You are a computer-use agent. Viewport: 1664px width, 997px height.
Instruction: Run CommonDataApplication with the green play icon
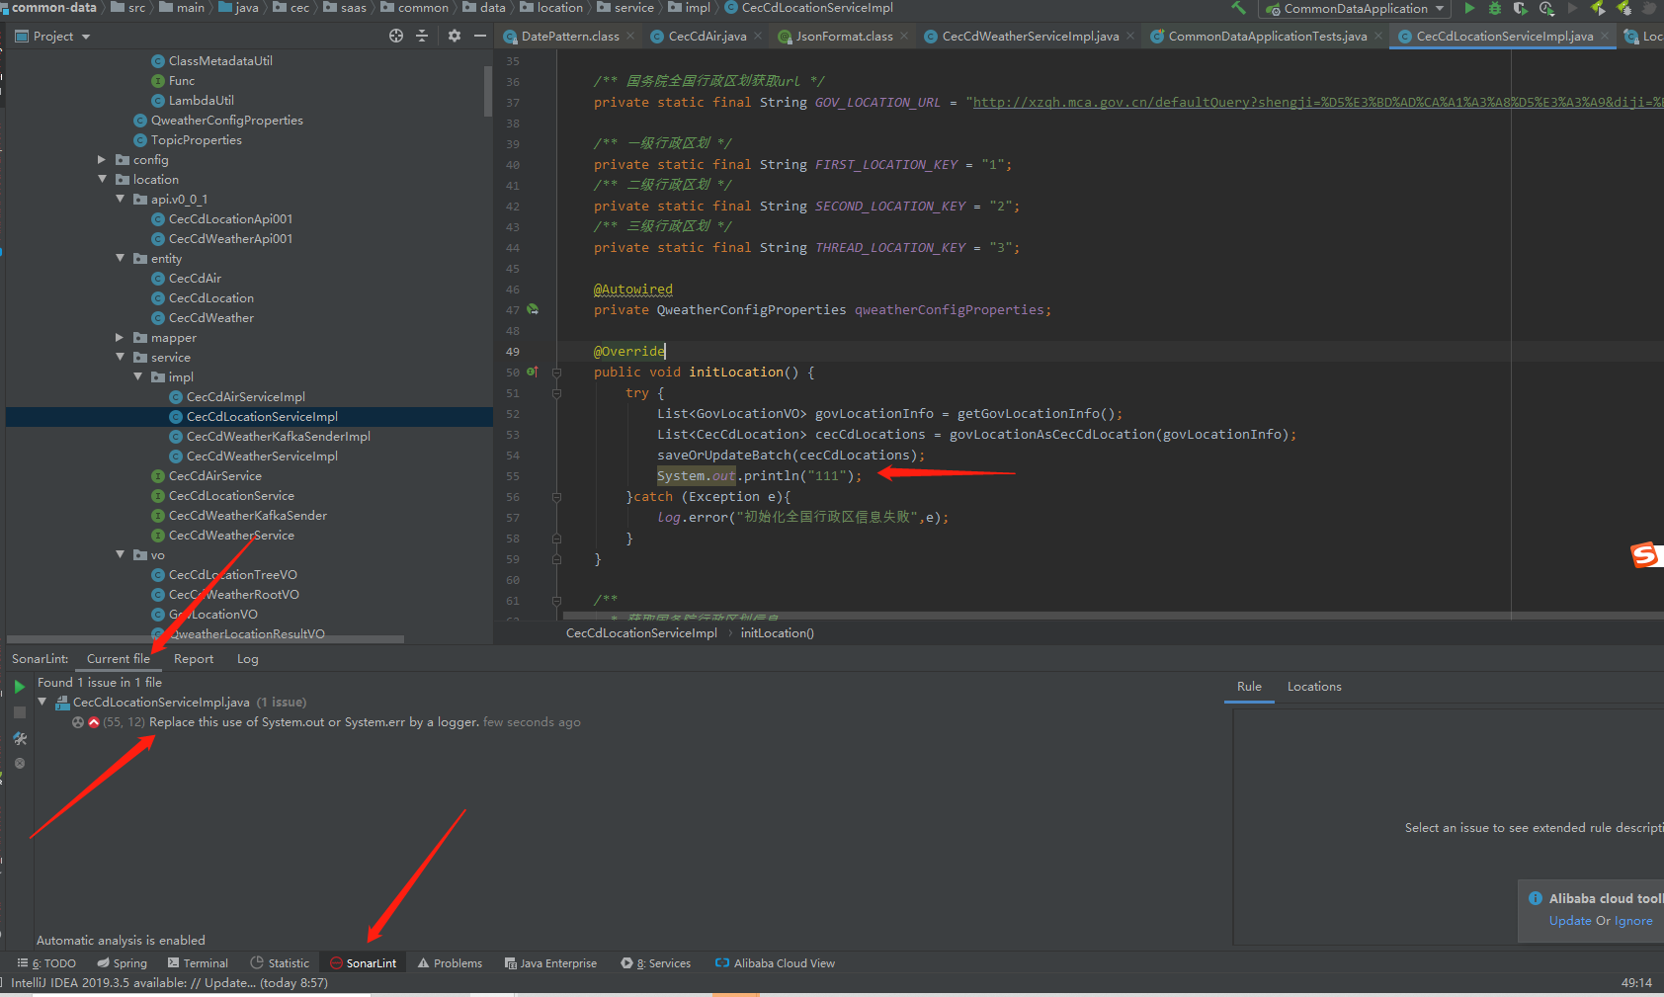(1469, 8)
